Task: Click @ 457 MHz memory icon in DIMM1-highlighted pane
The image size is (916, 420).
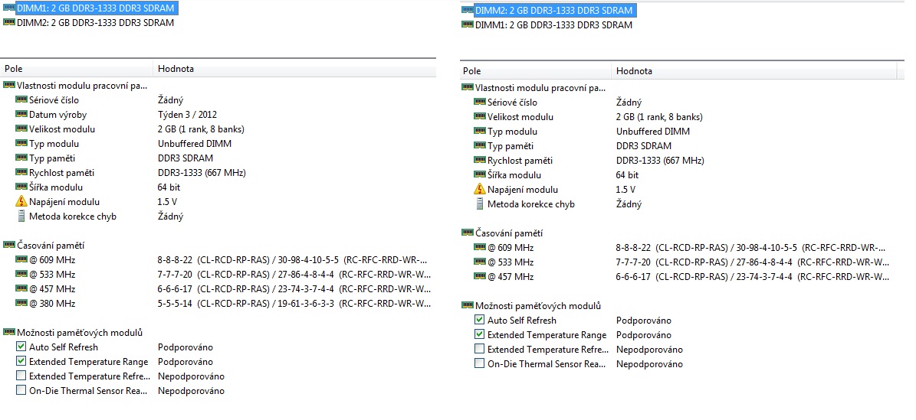Action: [x=21, y=288]
